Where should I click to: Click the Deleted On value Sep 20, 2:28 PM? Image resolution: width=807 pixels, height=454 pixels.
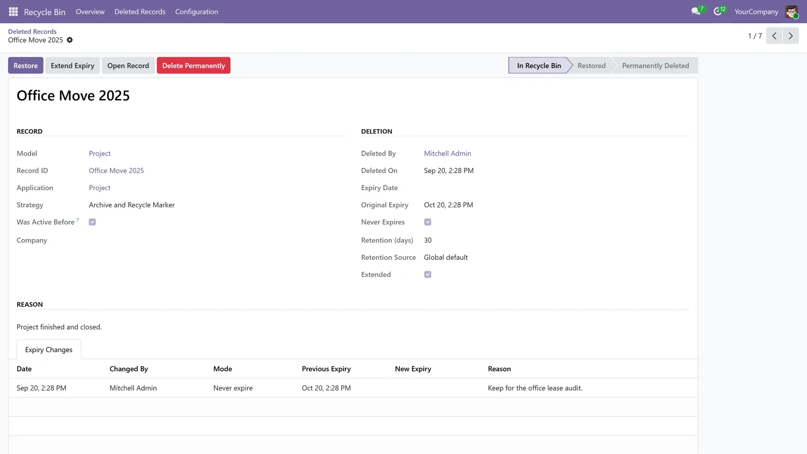pos(448,171)
